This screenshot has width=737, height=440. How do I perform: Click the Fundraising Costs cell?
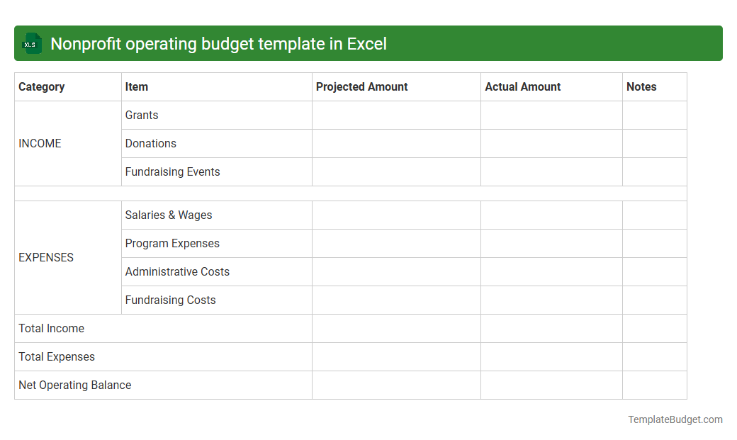[x=170, y=300]
